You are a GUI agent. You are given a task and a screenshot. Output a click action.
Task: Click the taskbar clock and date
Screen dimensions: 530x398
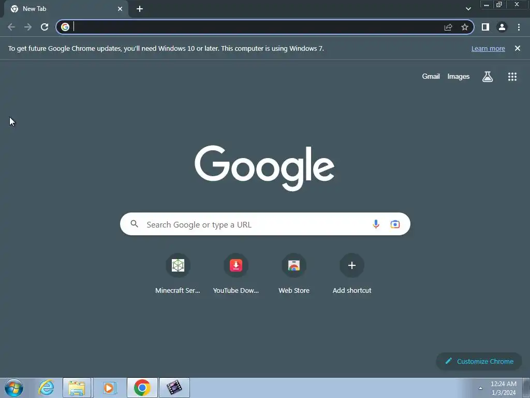(x=503, y=388)
